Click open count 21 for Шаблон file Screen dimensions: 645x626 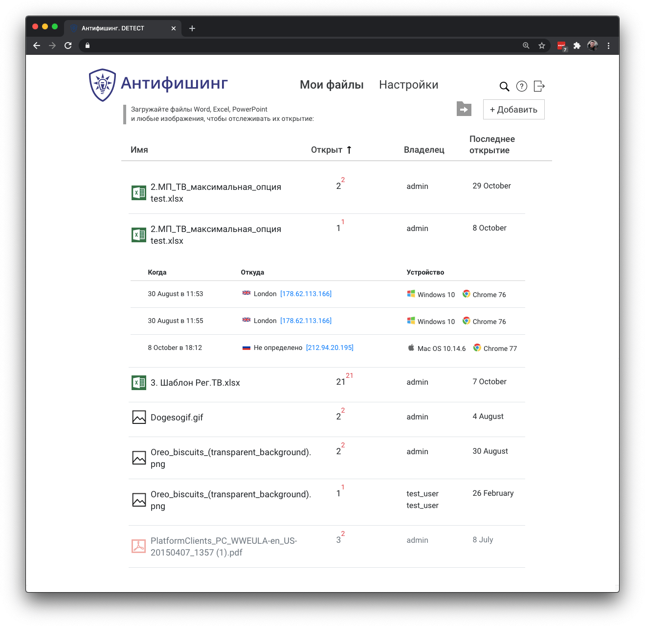click(341, 382)
